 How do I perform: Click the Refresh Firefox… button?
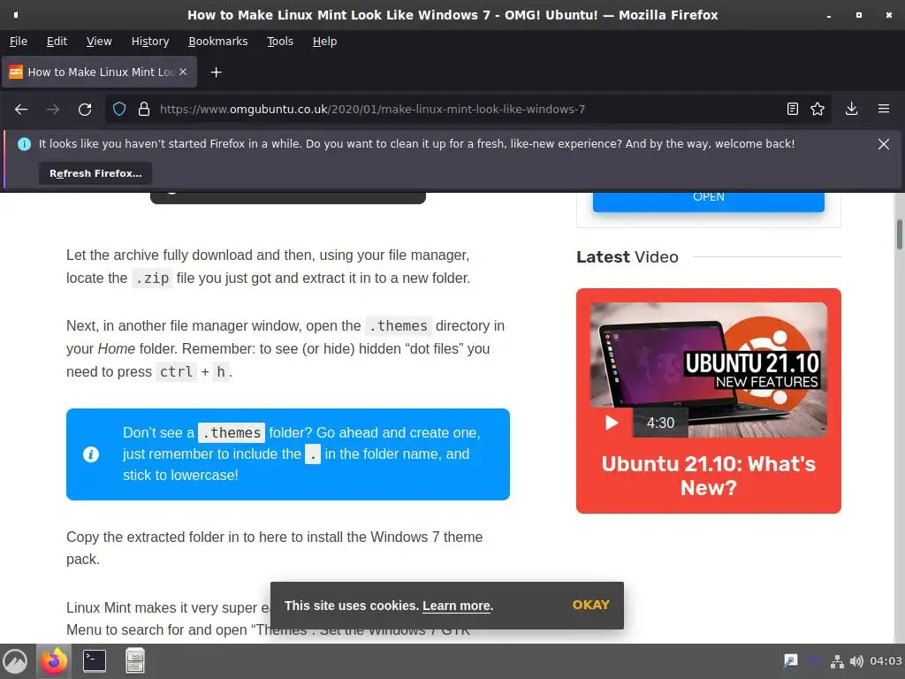(95, 173)
